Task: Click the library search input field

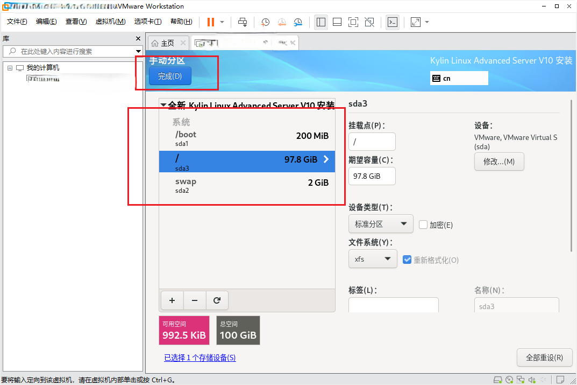Action: coord(74,51)
